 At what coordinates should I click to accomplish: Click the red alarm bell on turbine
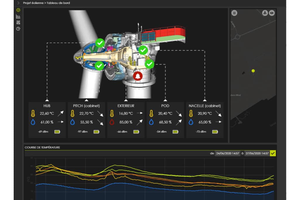138,76
